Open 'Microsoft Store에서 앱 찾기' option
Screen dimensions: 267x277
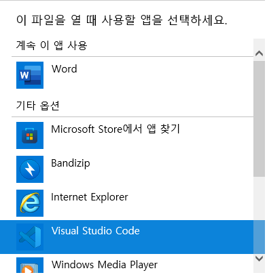[115, 129]
